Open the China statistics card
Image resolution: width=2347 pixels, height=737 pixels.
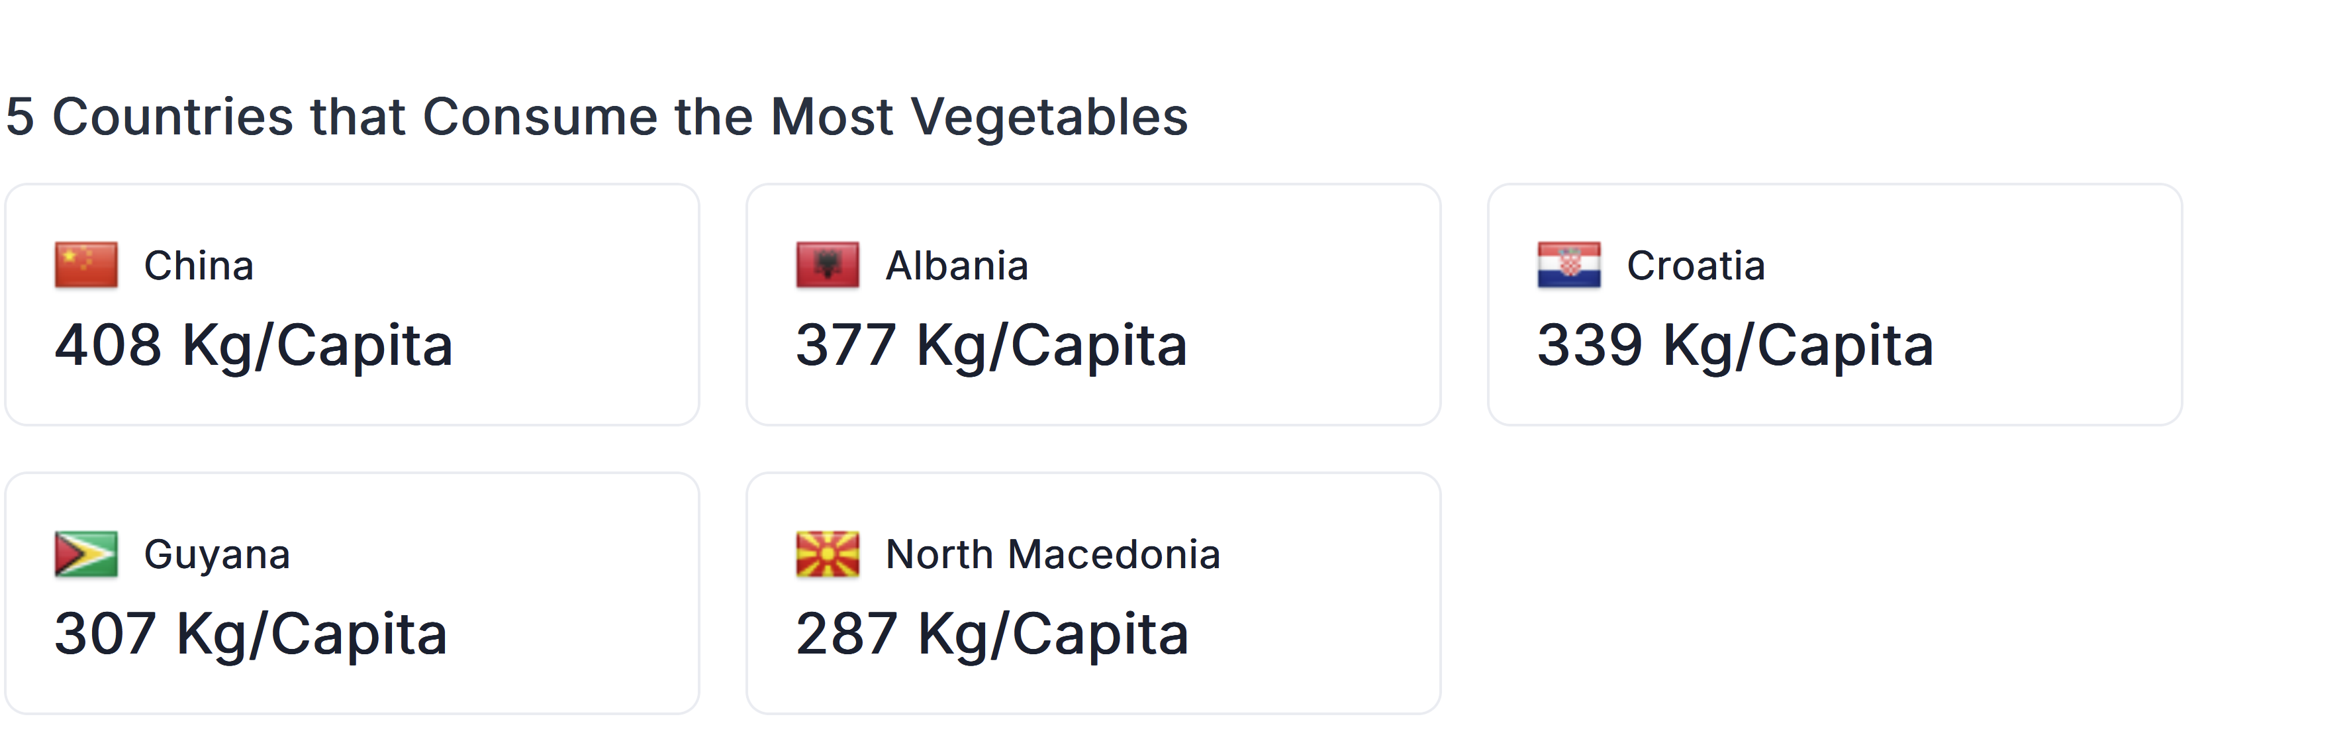(x=352, y=305)
